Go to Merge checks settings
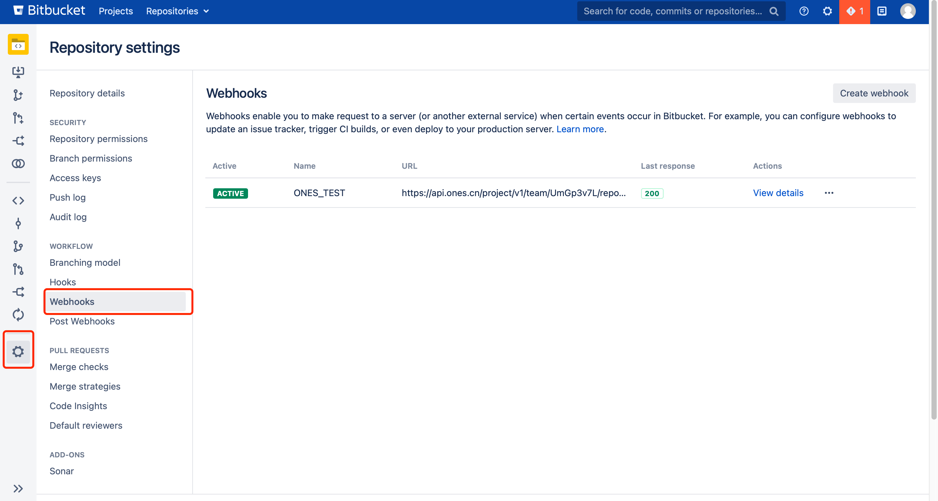The height and width of the screenshot is (501, 938). coord(79,367)
